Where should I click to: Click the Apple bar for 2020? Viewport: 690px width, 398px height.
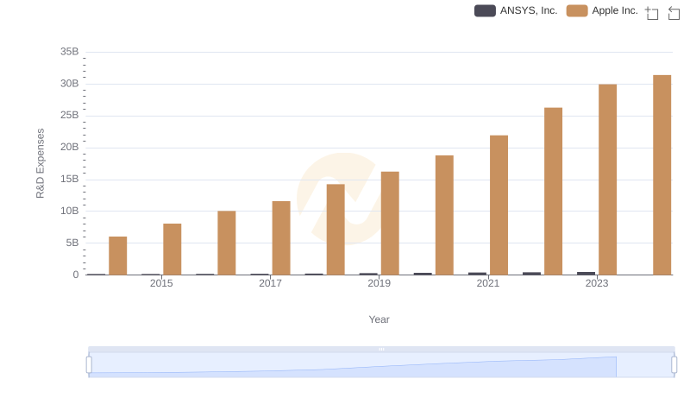pyautogui.click(x=444, y=215)
